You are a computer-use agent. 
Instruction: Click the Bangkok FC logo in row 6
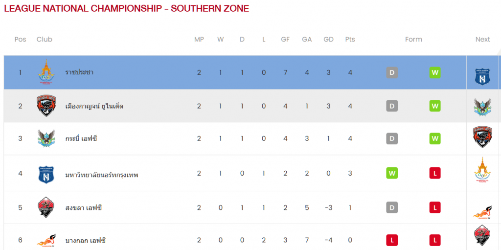tap(46, 240)
